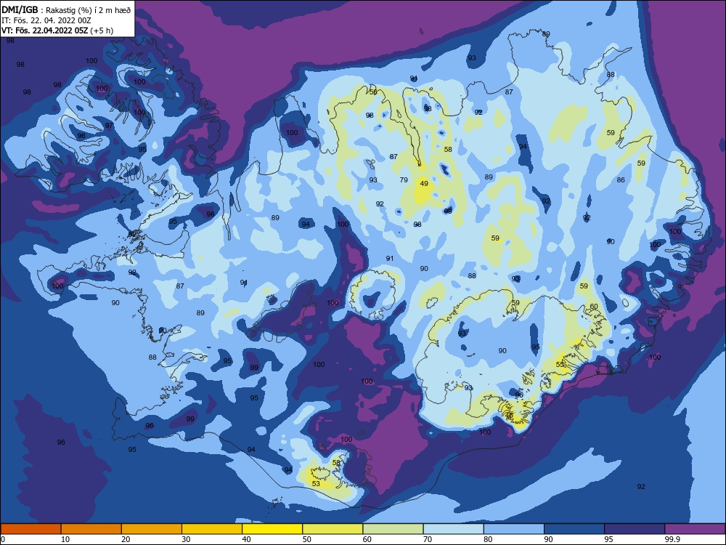The image size is (726, 545).
Task: Select the orange 10–20 legend color band
Action: 91,529
